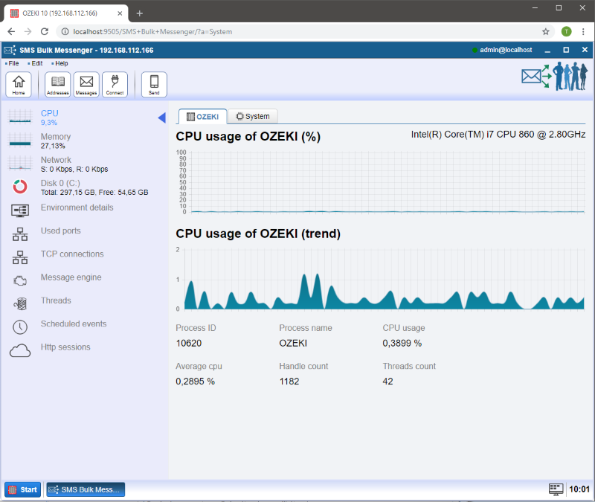The height and width of the screenshot is (502, 595).
Task: Open the Addresses book icon
Action: (57, 84)
